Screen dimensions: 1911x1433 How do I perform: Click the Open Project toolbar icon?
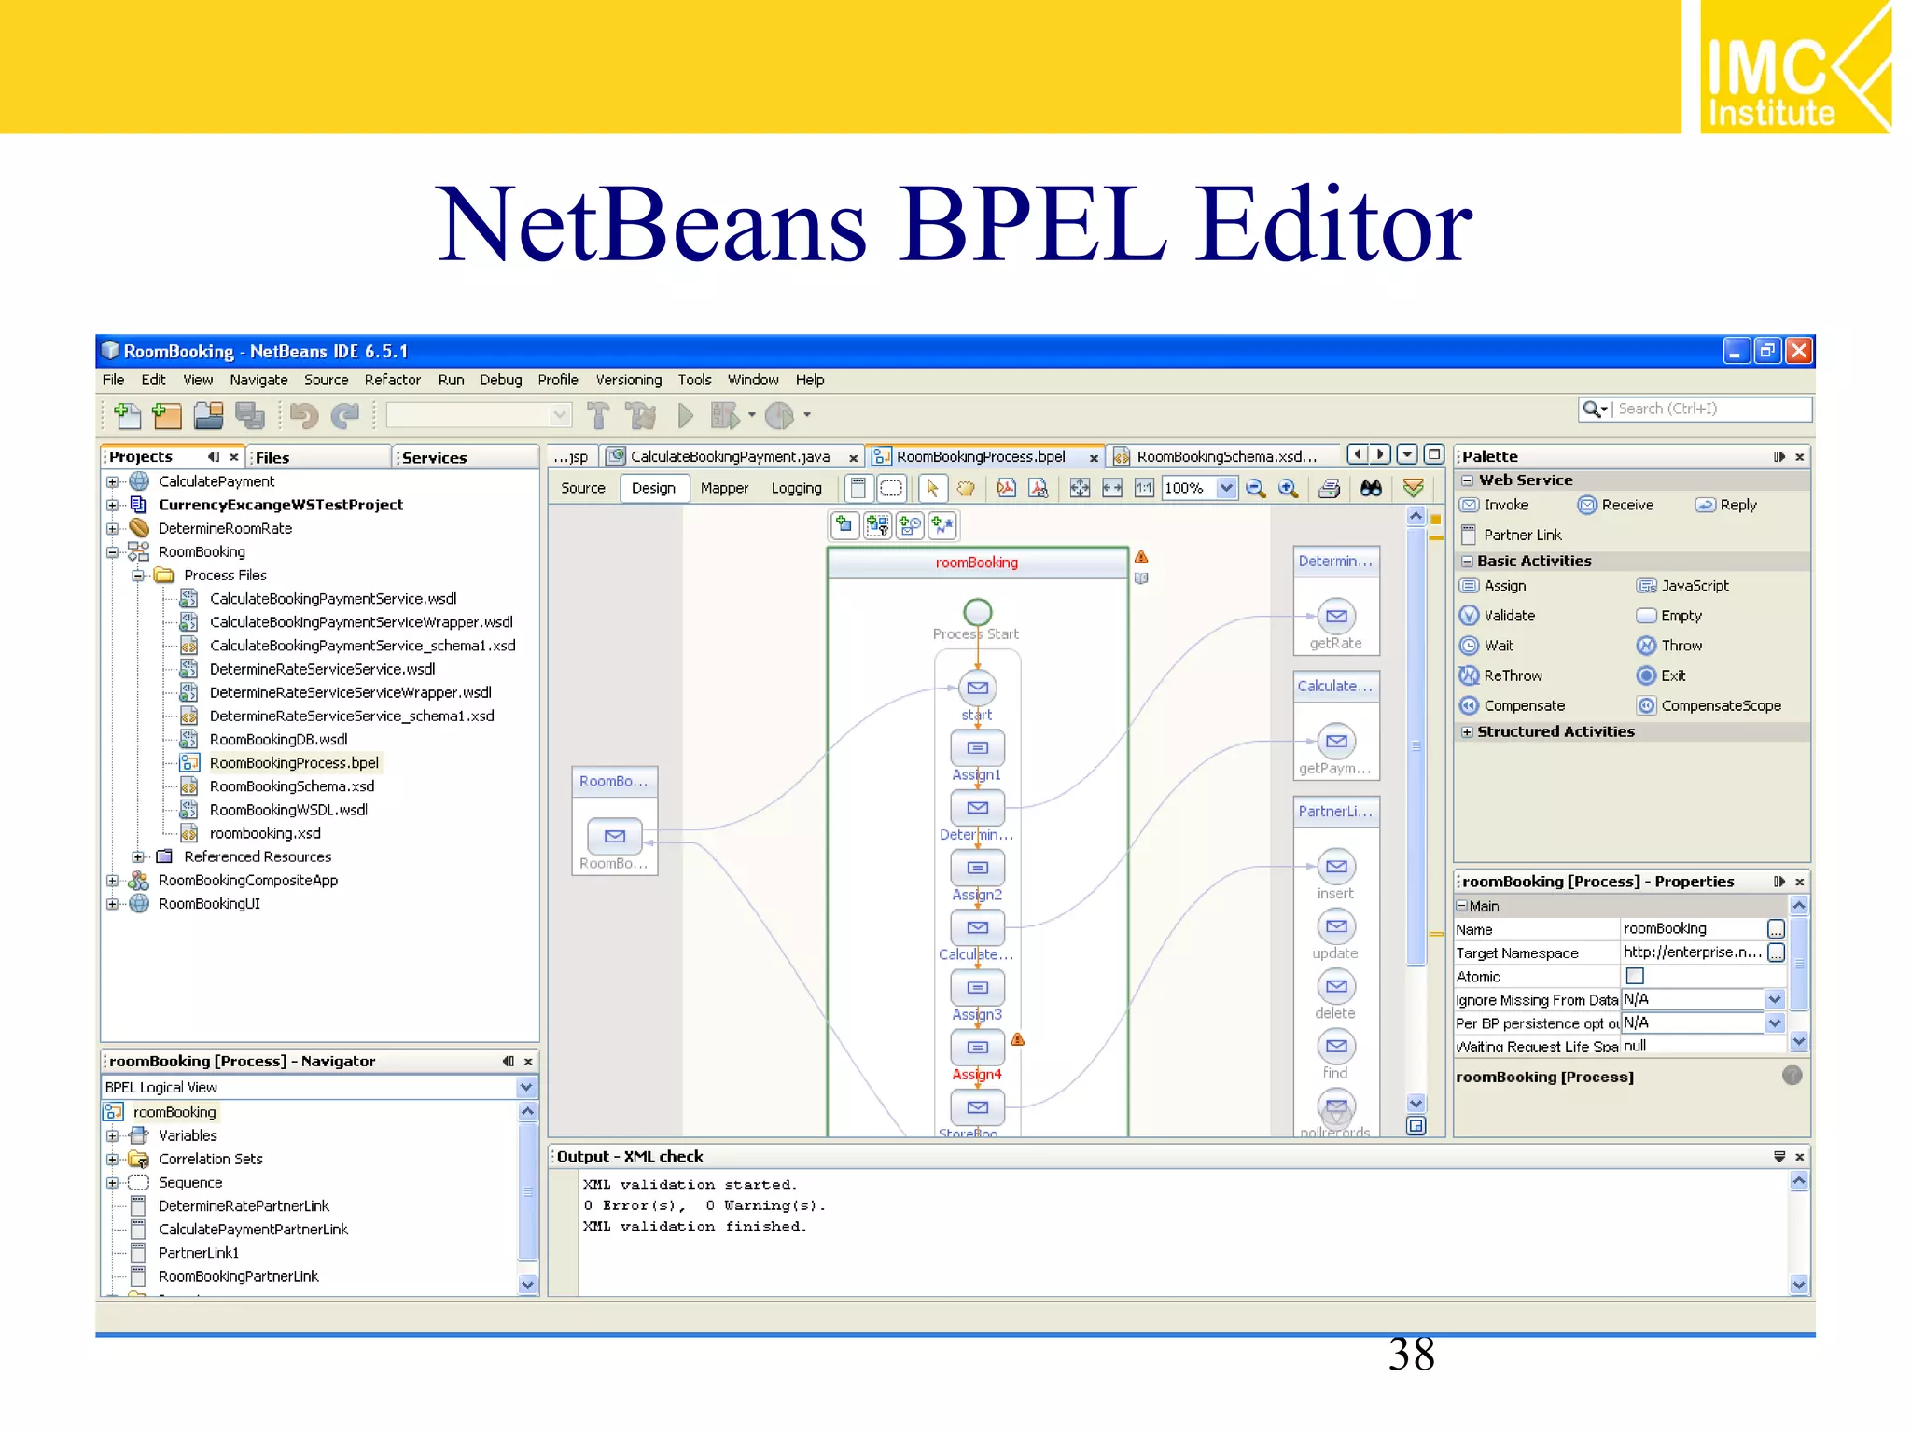point(208,415)
